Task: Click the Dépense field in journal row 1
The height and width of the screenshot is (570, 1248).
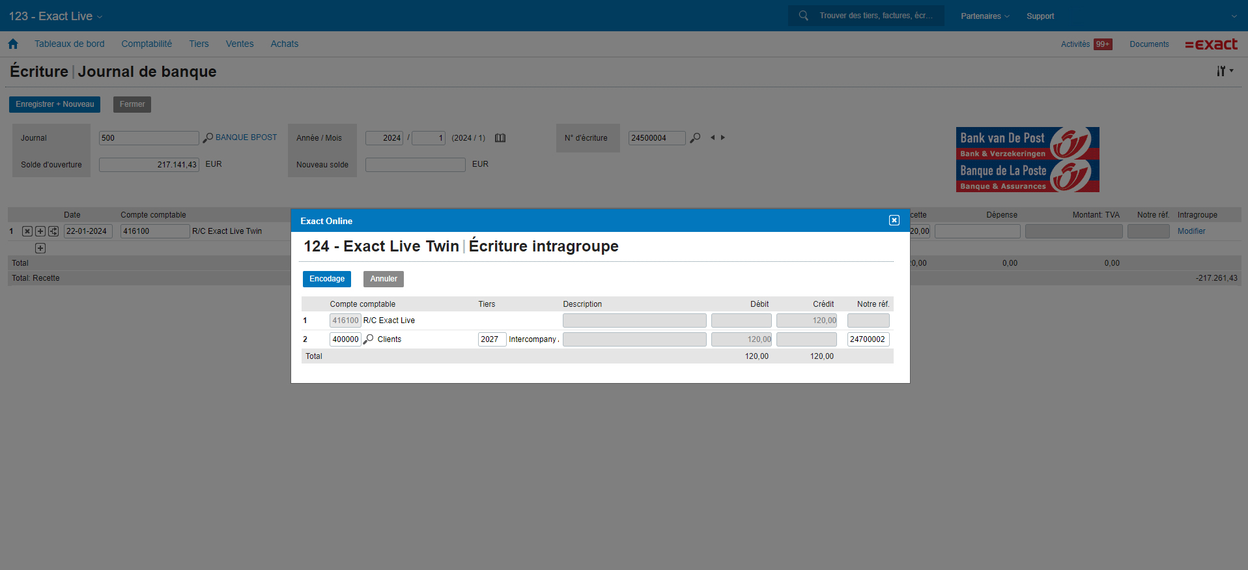Action: click(977, 231)
